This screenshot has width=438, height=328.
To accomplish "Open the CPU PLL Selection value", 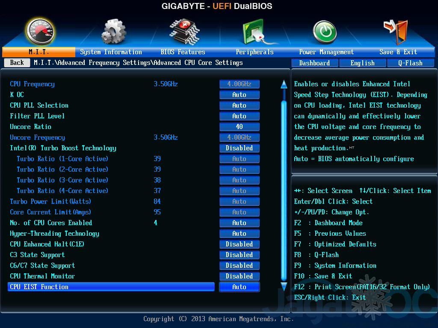I will coord(239,105).
